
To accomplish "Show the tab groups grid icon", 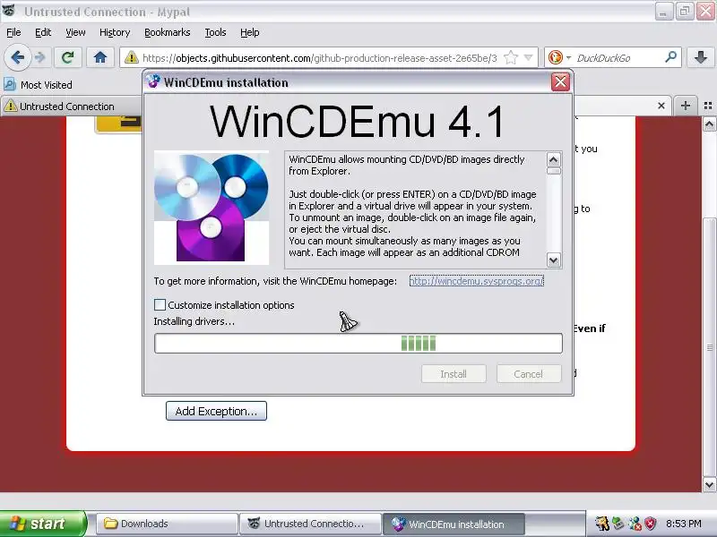I will [x=708, y=106].
